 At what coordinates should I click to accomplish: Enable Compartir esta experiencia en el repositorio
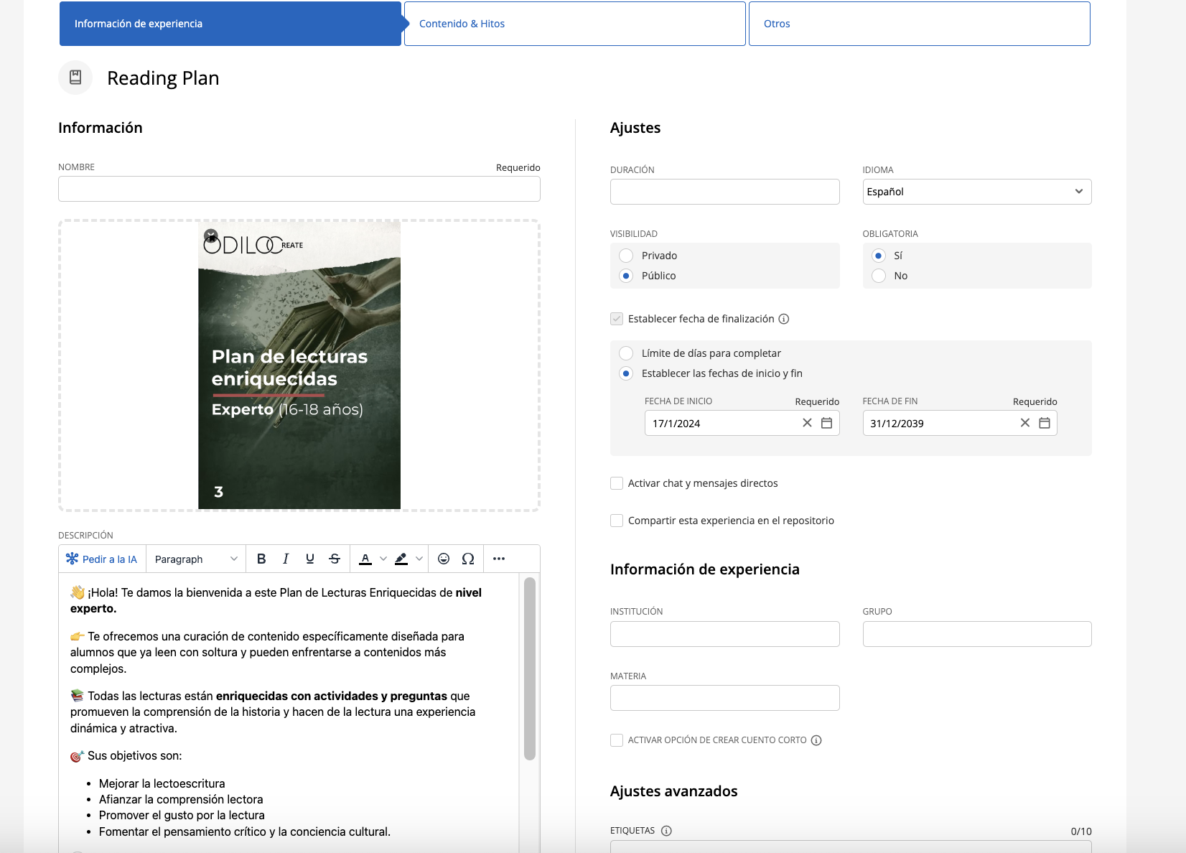[617, 521]
